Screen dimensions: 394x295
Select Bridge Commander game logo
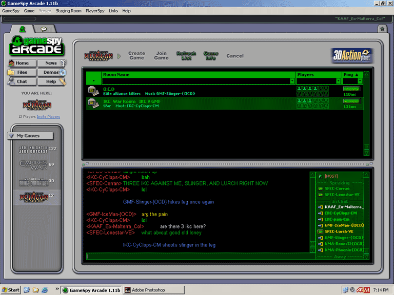(34, 182)
